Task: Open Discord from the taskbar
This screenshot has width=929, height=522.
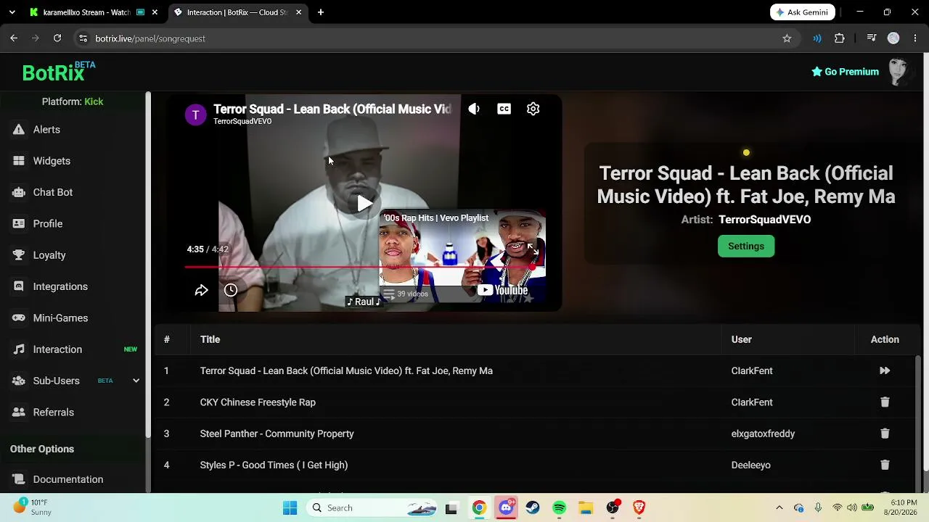Action: (506, 507)
